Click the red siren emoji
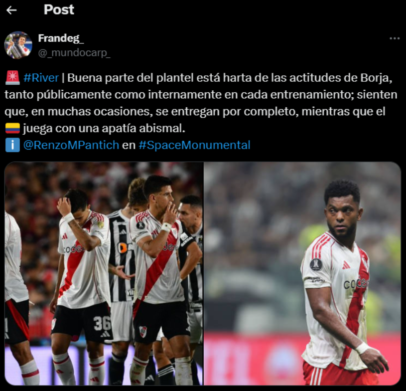The image size is (406, 391). pos(12,78)
